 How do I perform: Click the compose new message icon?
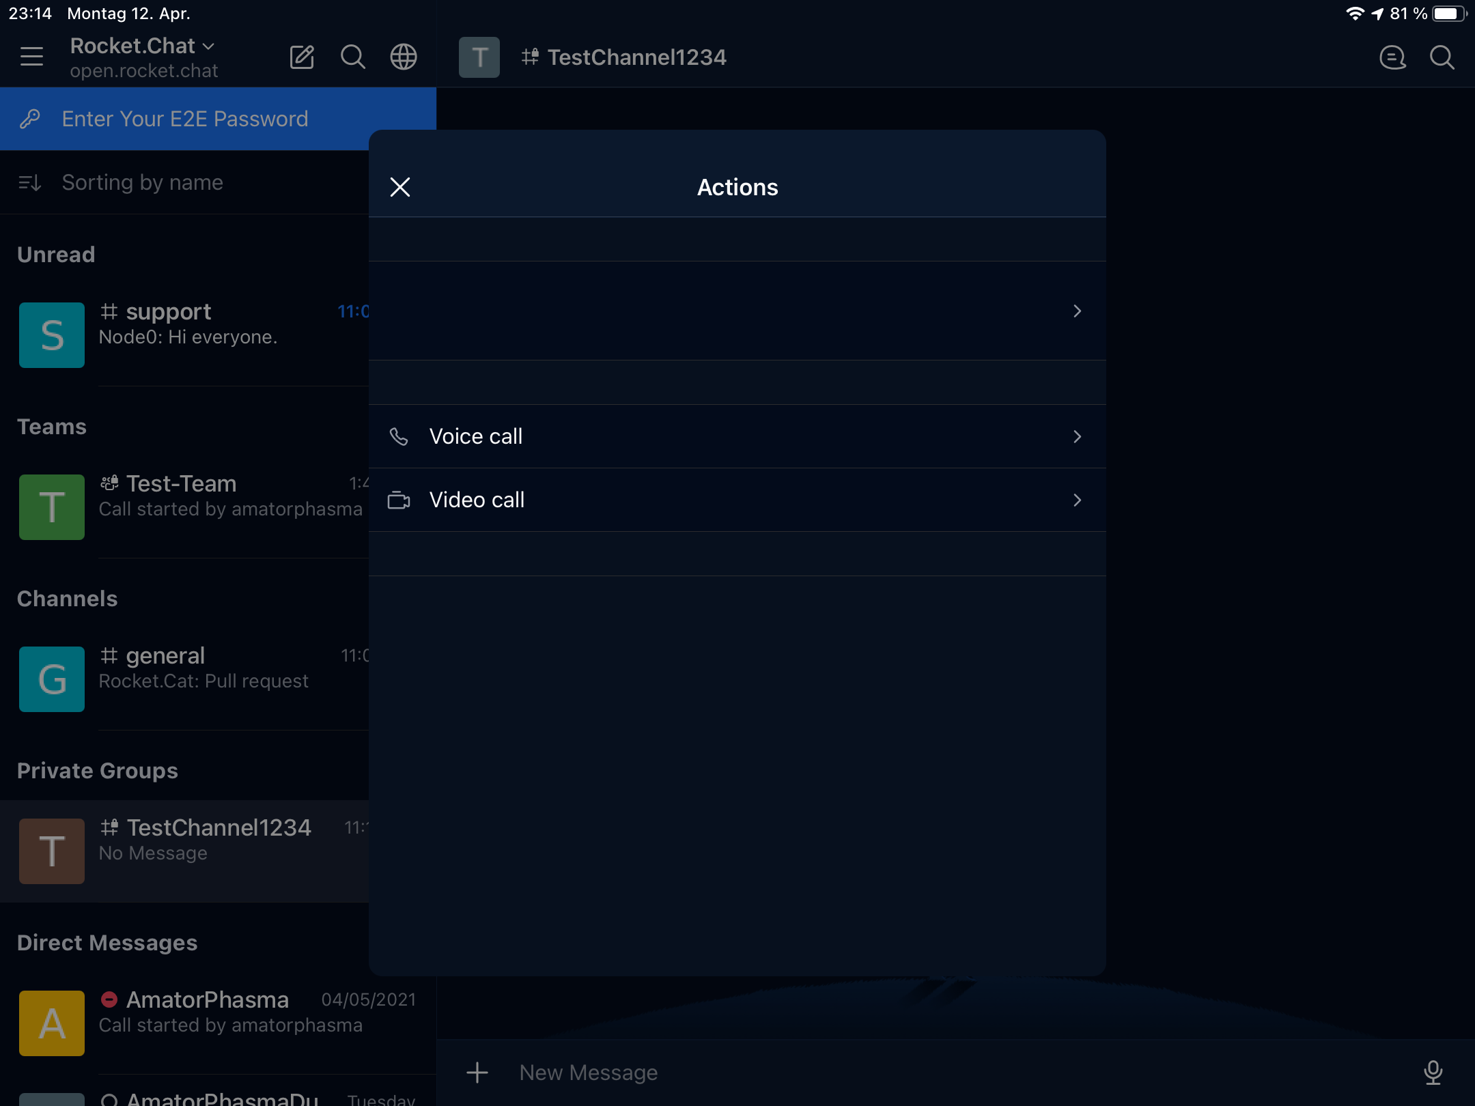click(x=302, y=57)
